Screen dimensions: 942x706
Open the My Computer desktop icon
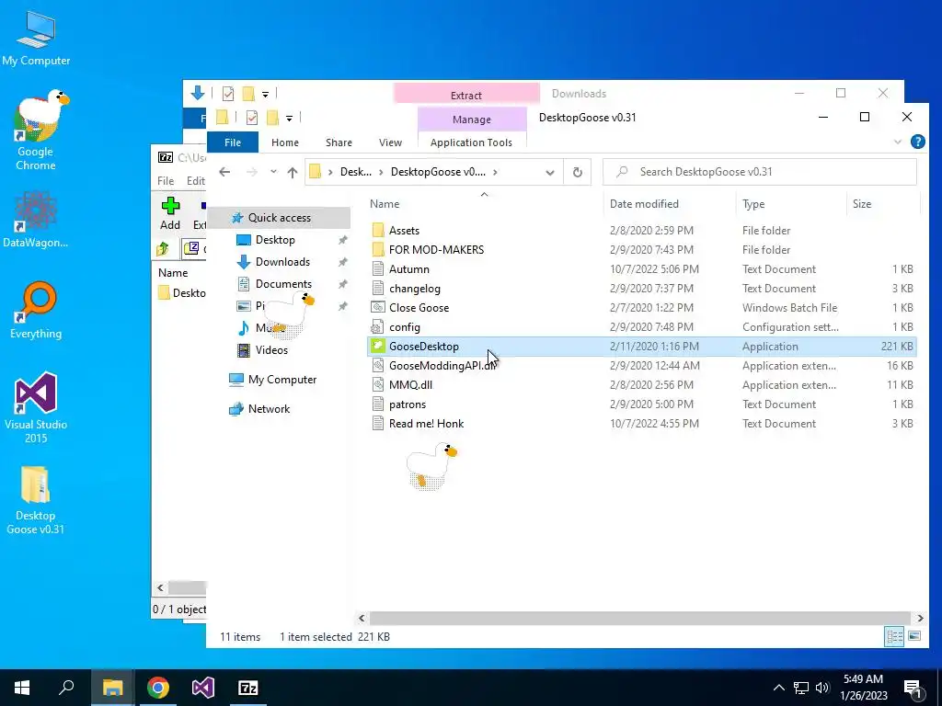(x=36, y=39)
